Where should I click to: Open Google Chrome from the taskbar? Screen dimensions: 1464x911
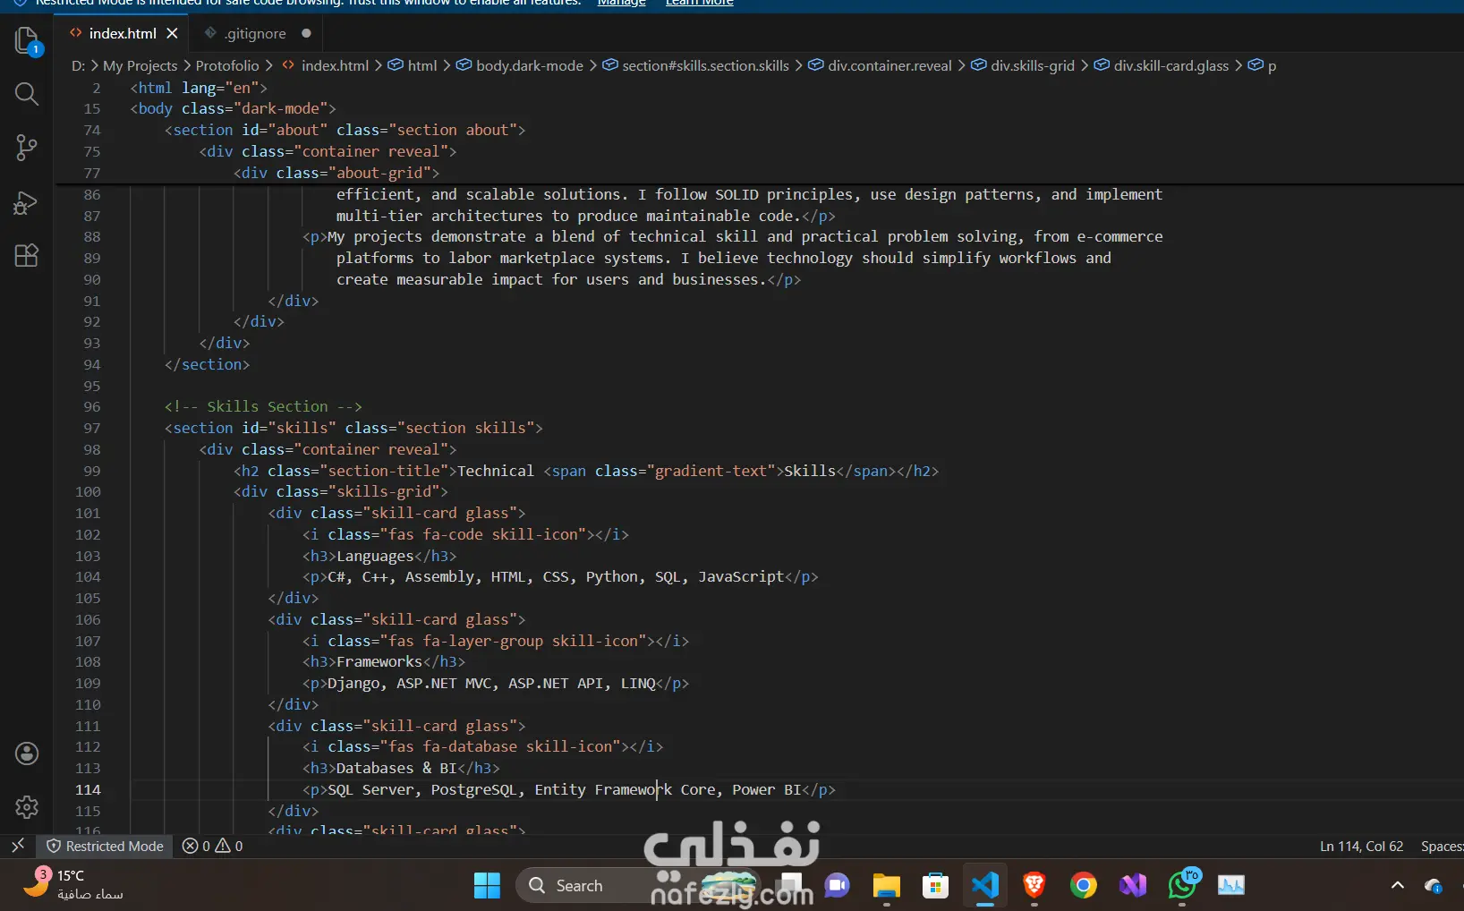point(1083,885)
